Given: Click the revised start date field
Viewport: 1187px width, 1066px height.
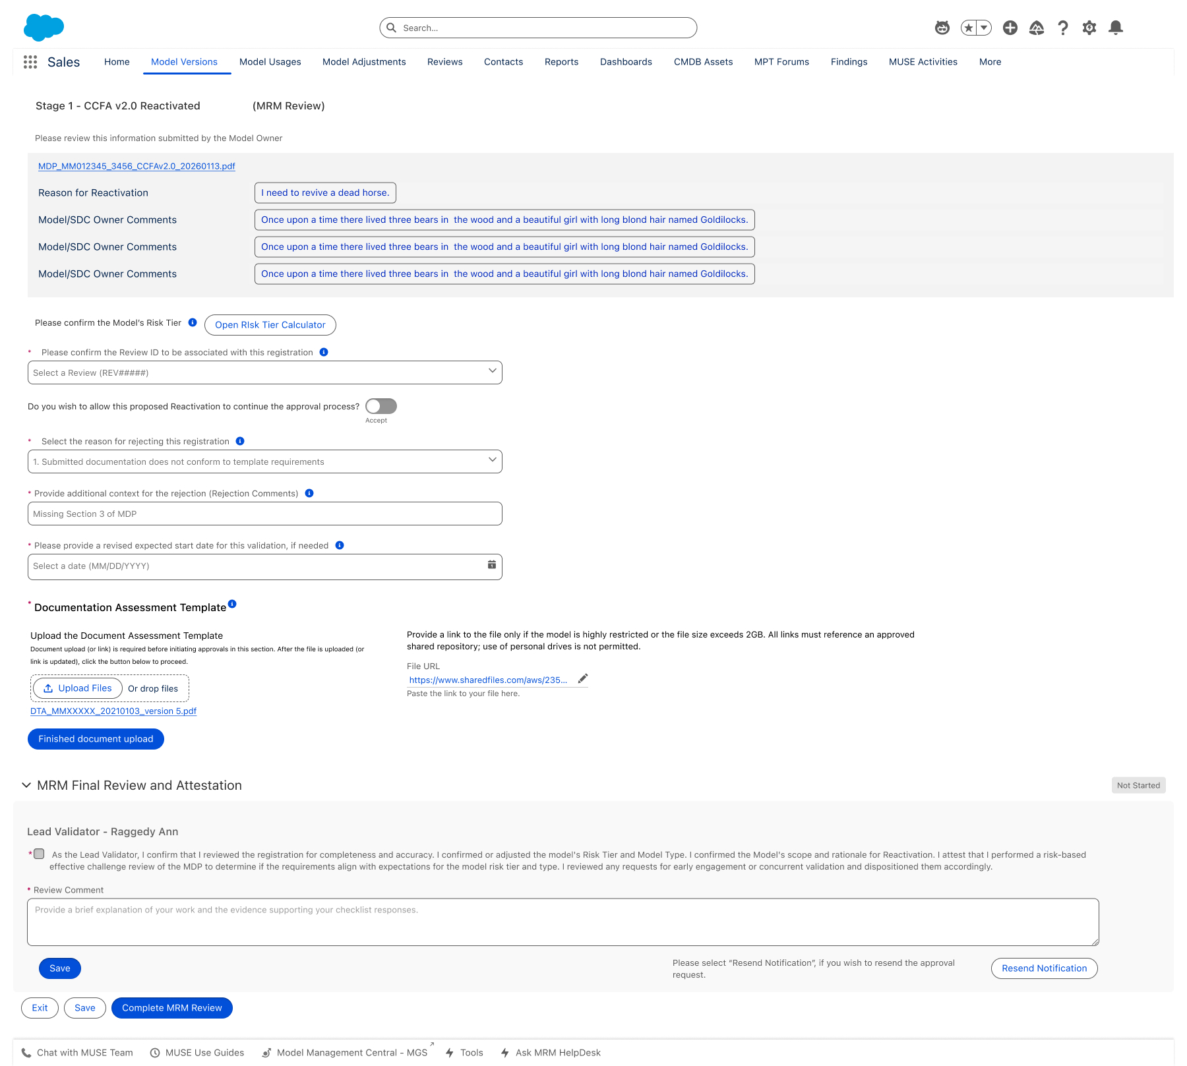Looking at the screenshot, I should coord(265,567).
